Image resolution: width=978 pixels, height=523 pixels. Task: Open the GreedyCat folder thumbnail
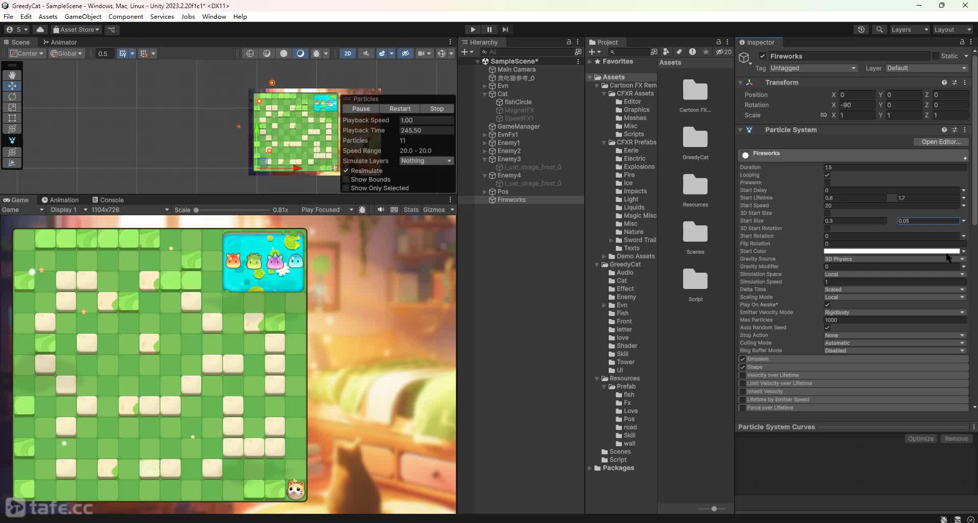coord(695,138)
